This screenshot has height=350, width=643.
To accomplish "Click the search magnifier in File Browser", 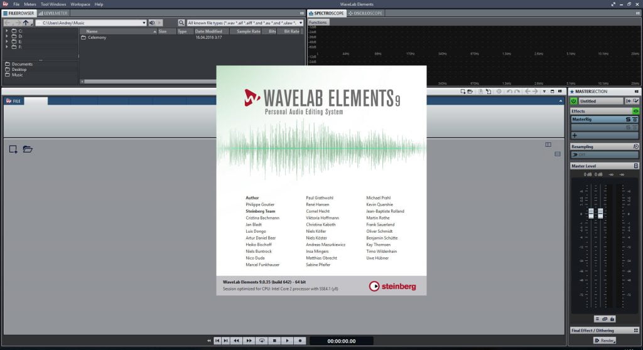I will click(181, 23).
